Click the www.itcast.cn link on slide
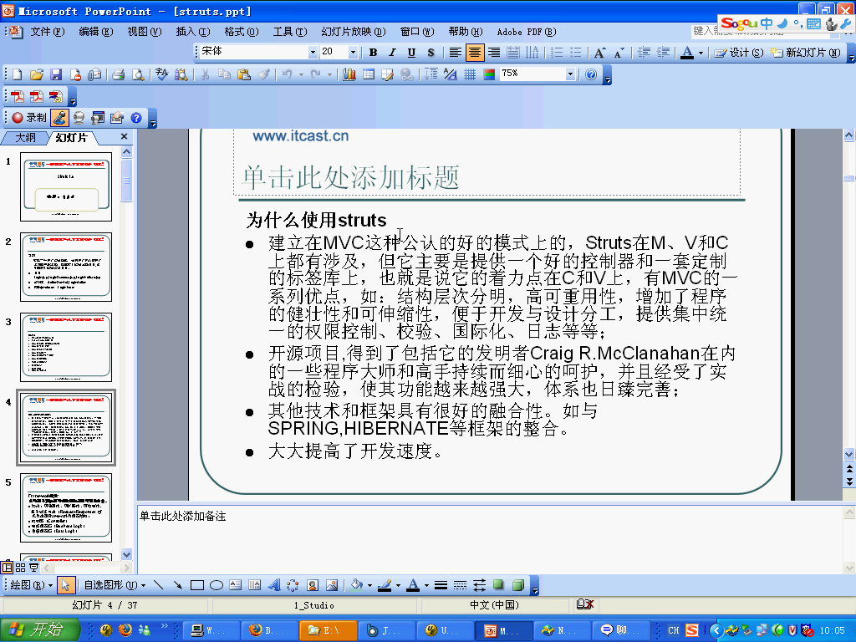This screenshot has height=642, width=856. (x=300, y=136)
